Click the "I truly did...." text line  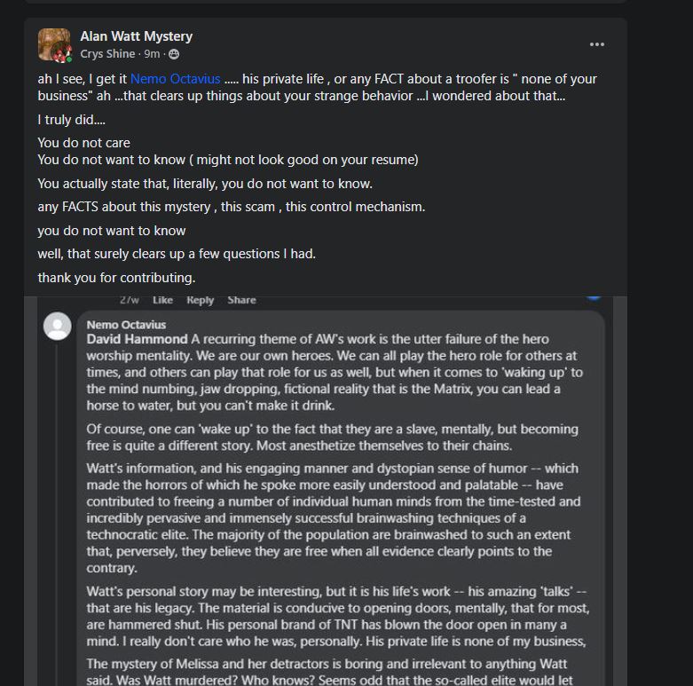(x=72, y=120)
